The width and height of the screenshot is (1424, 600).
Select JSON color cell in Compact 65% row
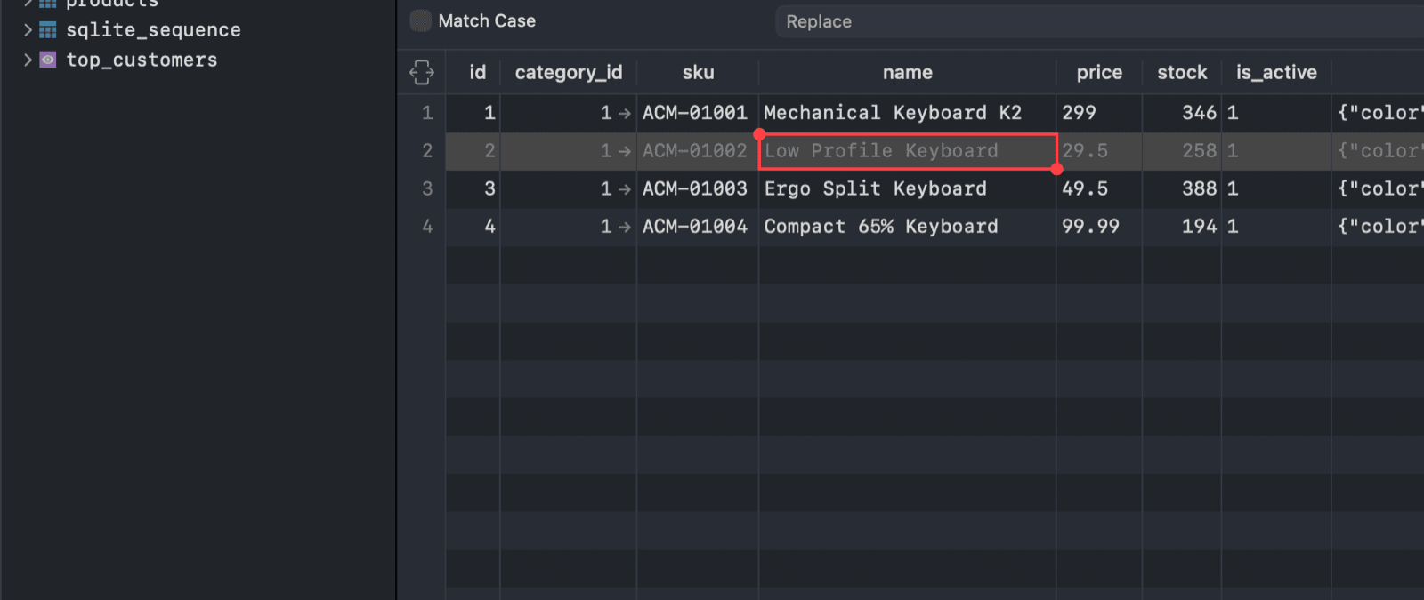(x=1378, y=227)
